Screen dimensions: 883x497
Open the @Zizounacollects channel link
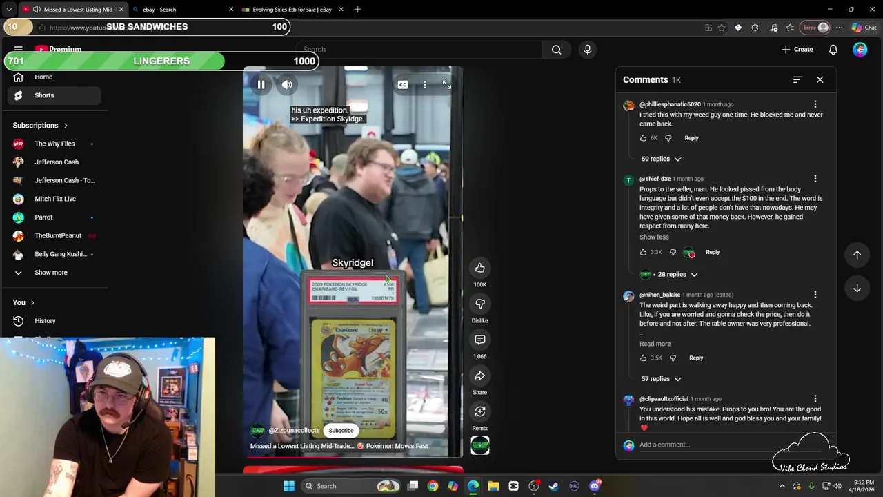pyautogui.click(x=294, y=430)
